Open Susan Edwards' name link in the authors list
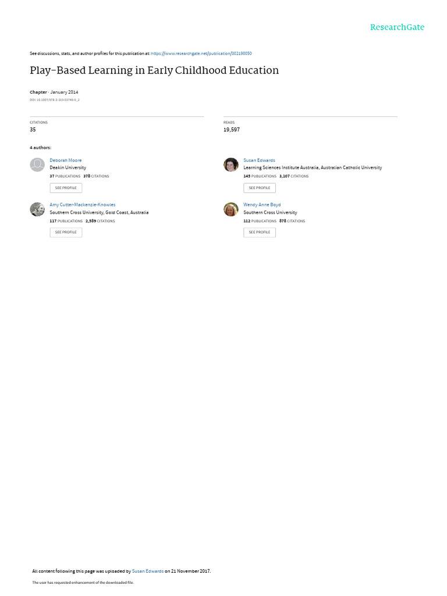Viewport: 447px width, 596px height. coord(259,161)
